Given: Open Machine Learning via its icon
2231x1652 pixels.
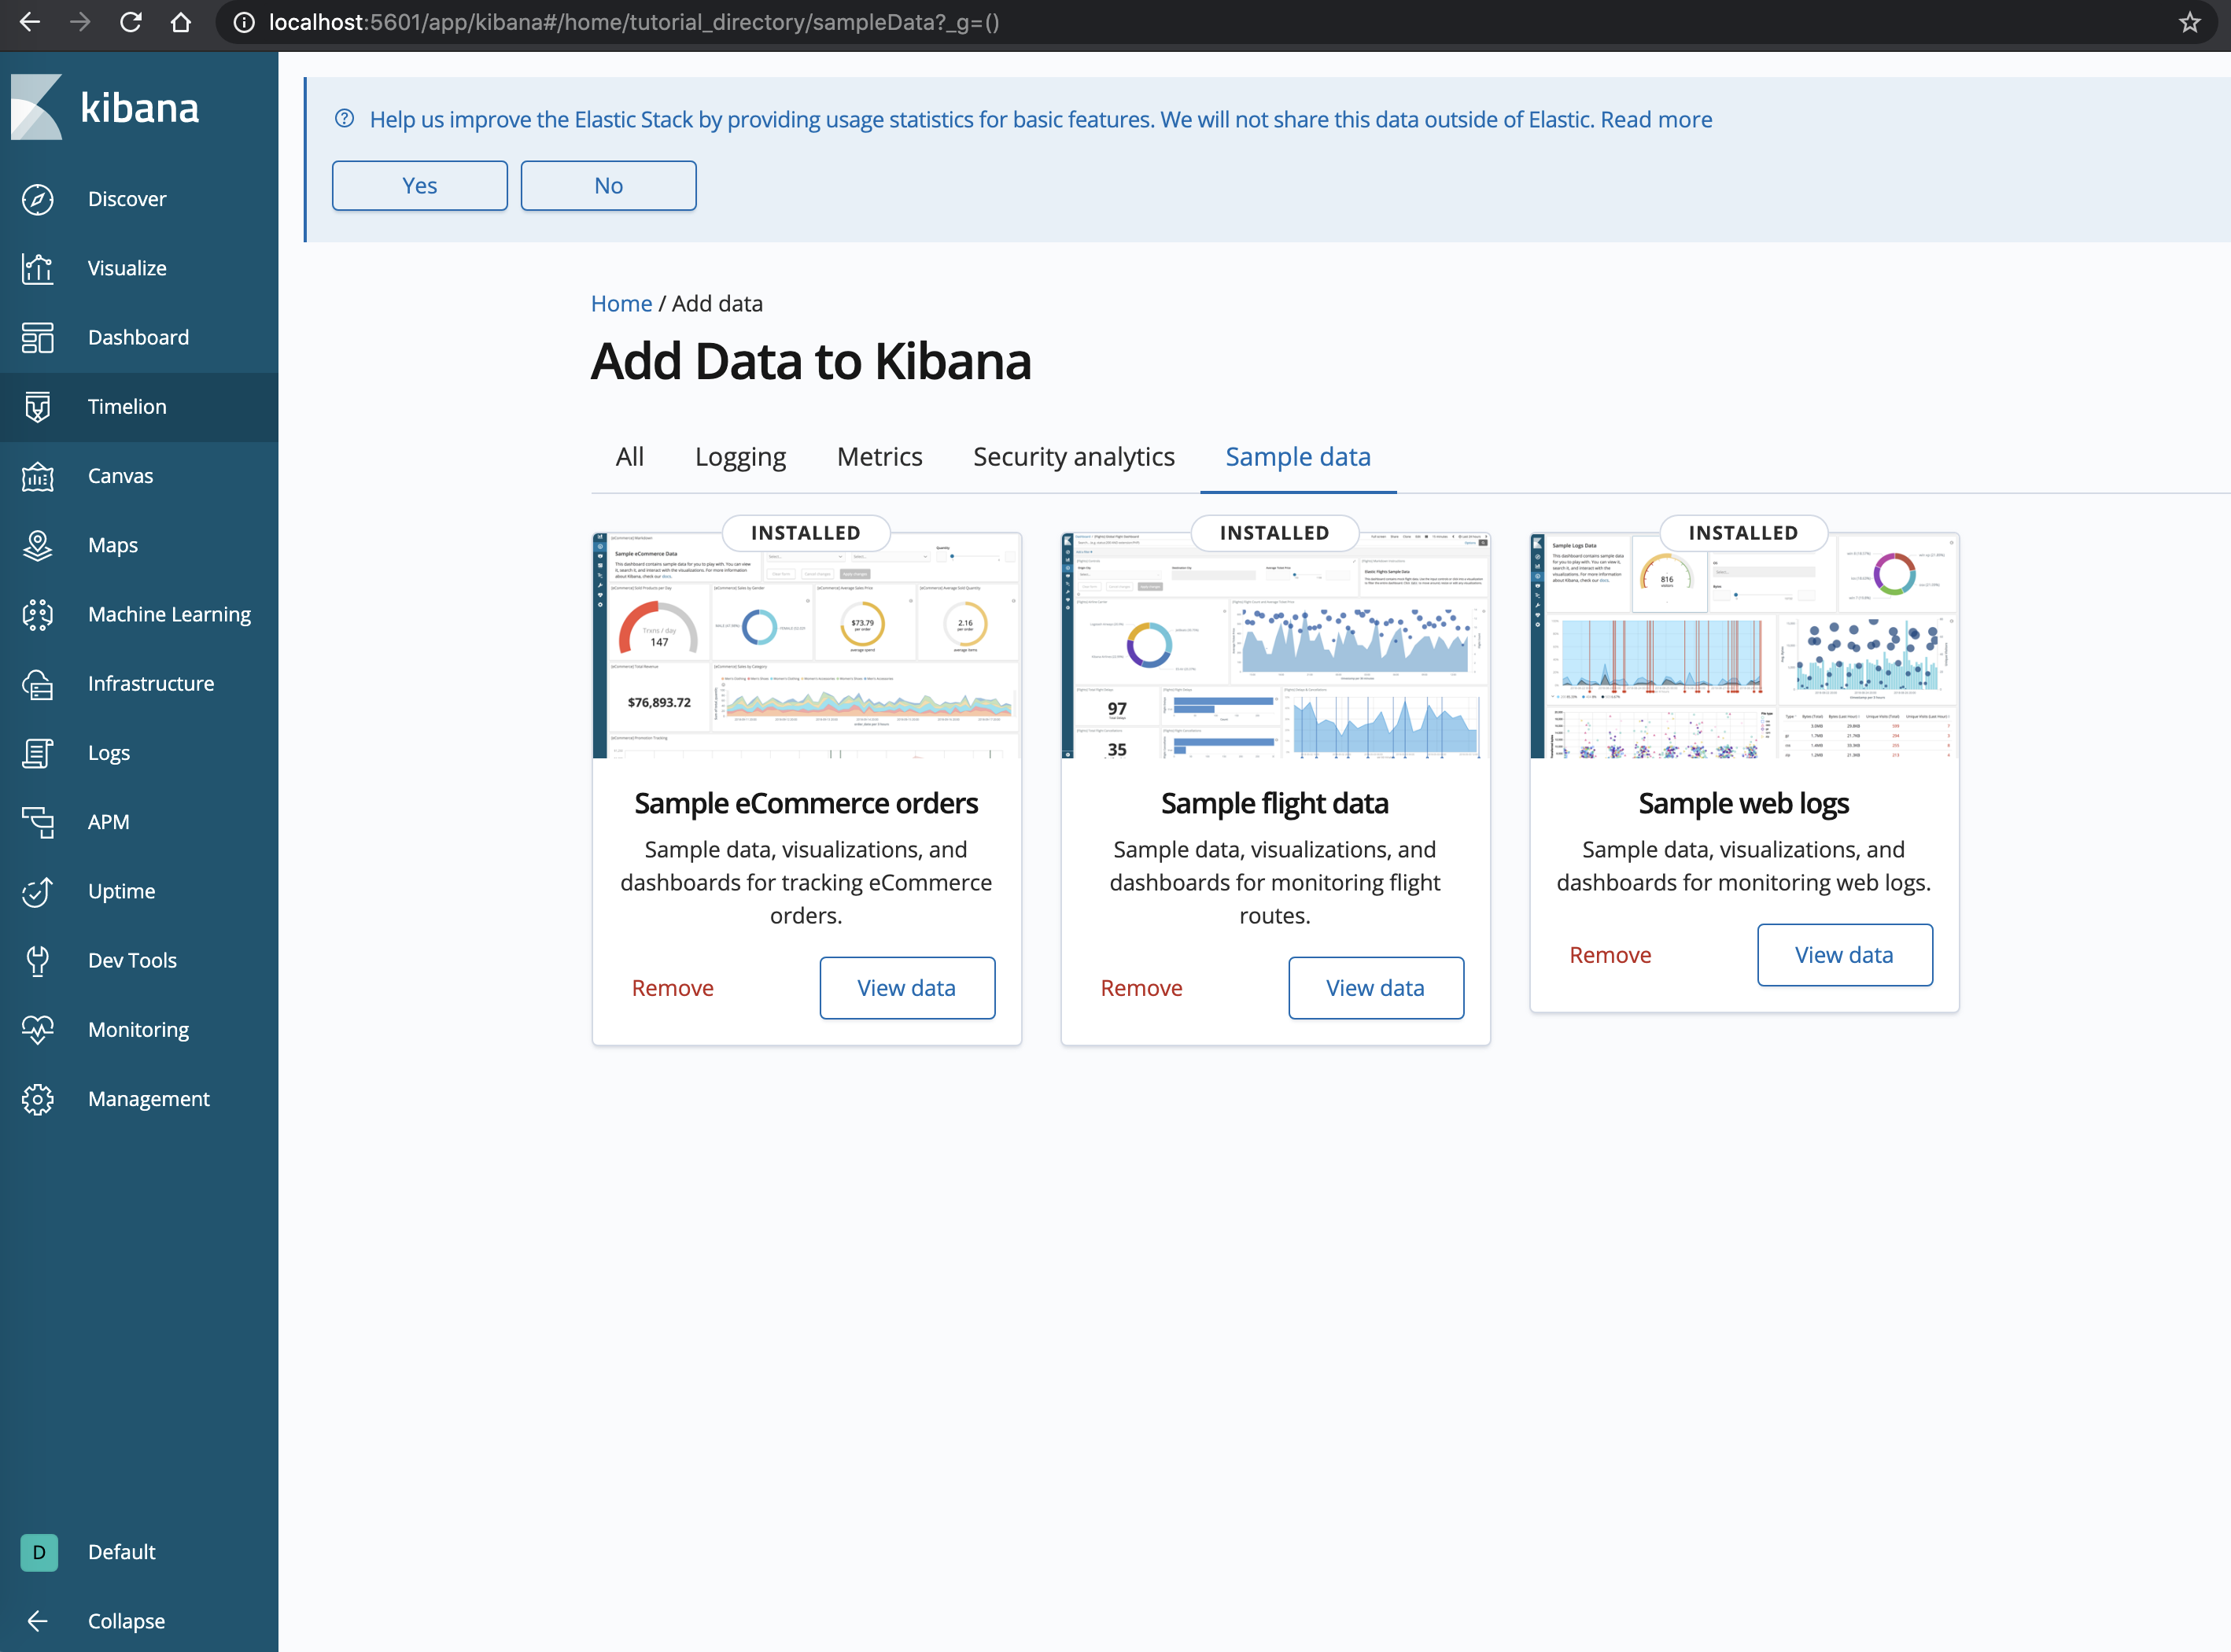Looking at the screenshot, I should 38,614.
